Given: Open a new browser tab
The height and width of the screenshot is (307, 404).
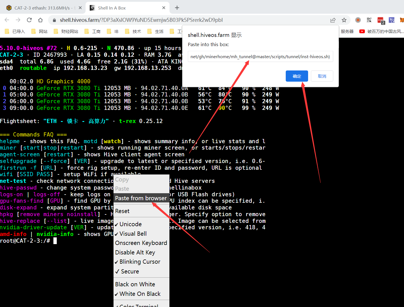Looking at the screenshot, I should click(177, 8).
